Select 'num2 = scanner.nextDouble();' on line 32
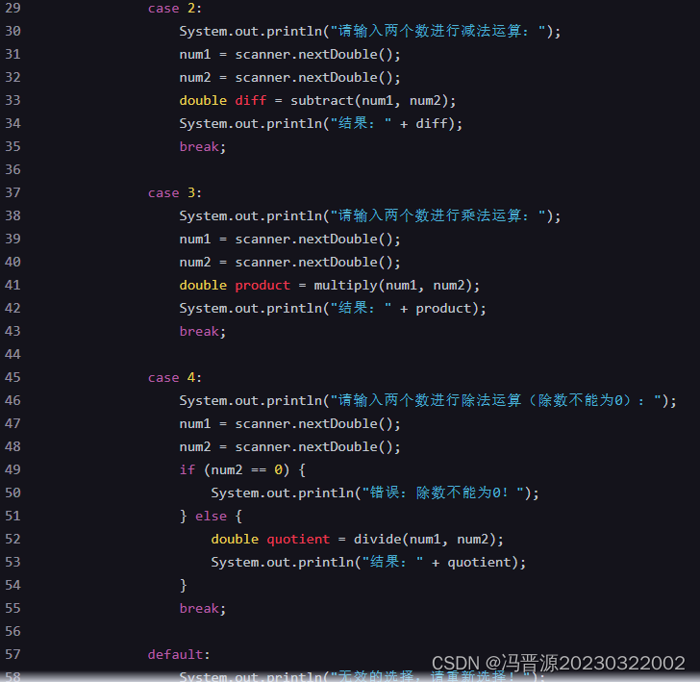Screen dimensions: 700x682 pos(289,78)
